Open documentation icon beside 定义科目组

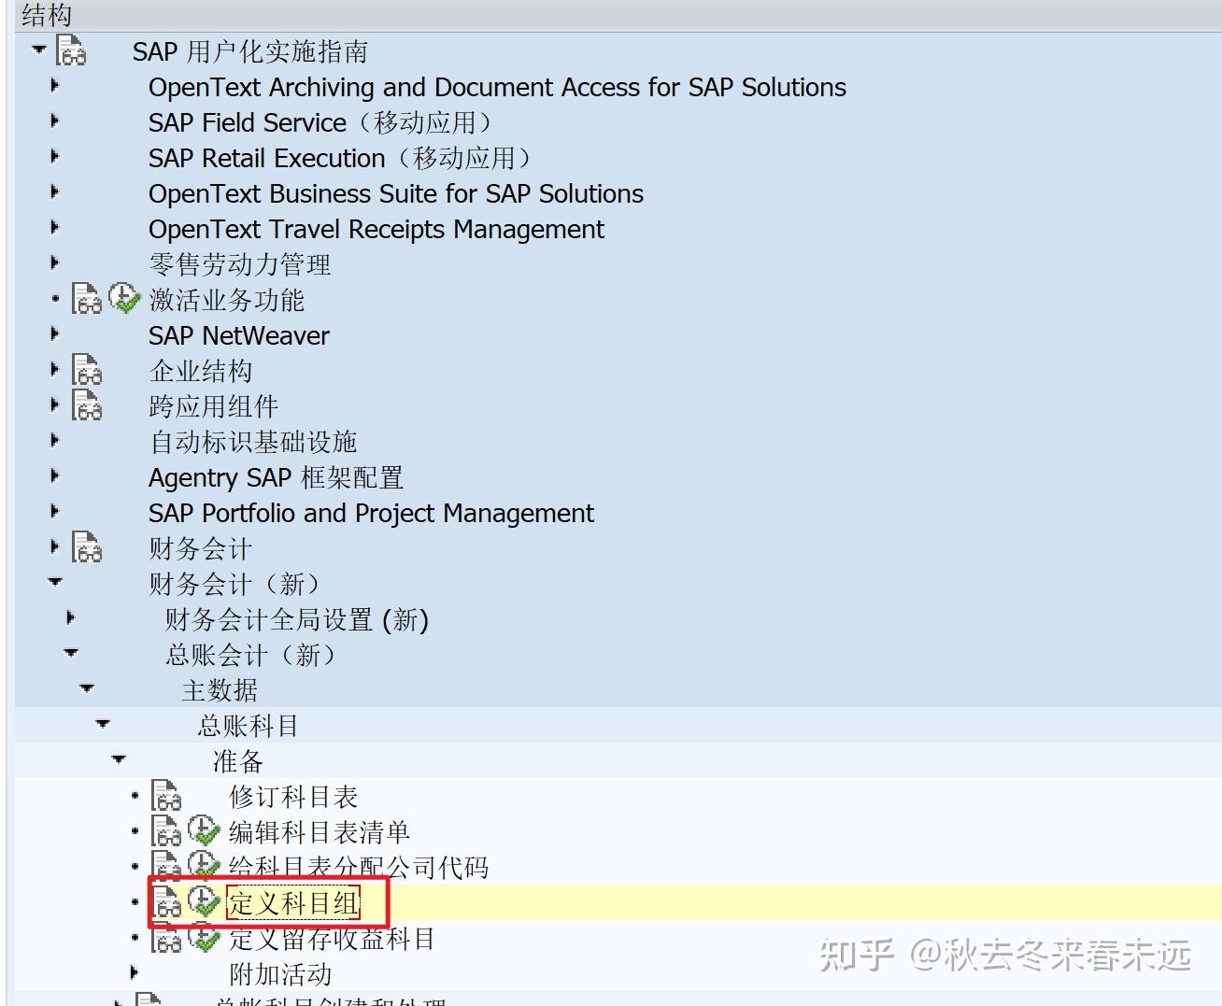168,902
